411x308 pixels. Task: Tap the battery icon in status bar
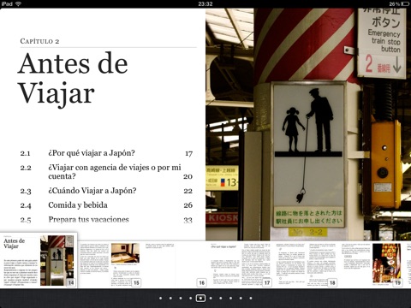(405, 3)
